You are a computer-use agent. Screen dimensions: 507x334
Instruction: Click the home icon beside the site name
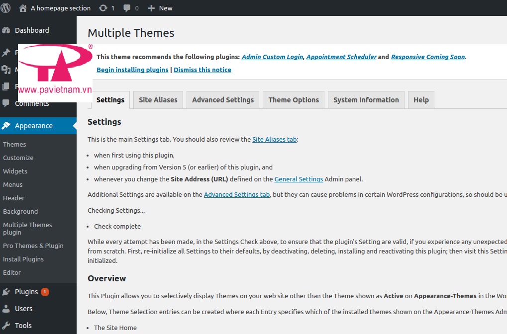click(22, 8)
